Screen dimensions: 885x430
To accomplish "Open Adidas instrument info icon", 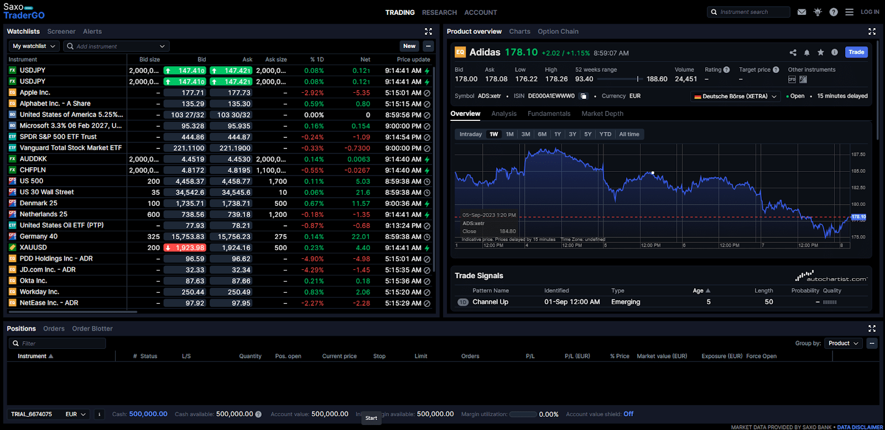I will (835, 52).
